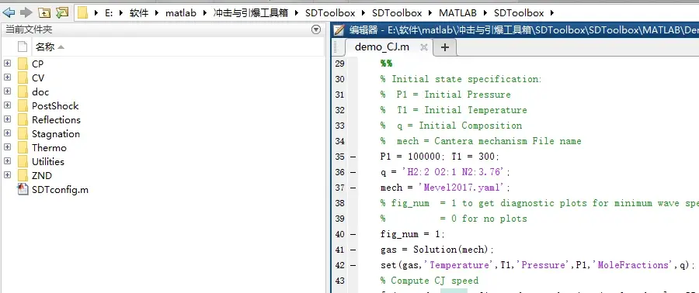This screenshot has height=293, width=699.
Task: Click the editor pencil icon in title bar
Action: point(339,30)
